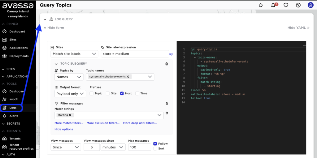Open the help question mark icon
The height and width of the screenshot is (158, 317).
tap(298, 5)
